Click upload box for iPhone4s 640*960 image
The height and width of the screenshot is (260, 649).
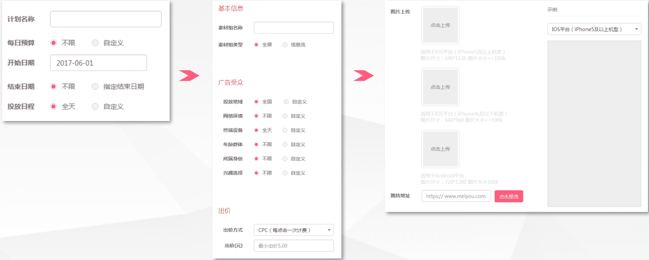click(x=440, y=87)
